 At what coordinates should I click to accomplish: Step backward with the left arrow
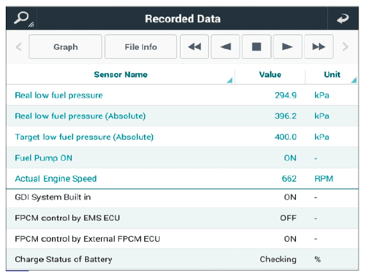(225, 47)
